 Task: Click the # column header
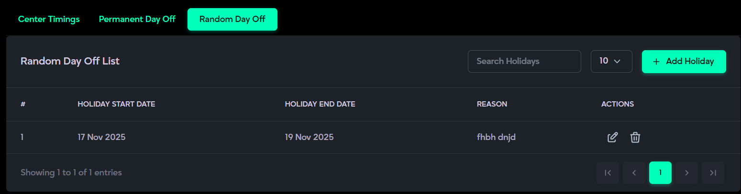pos(23,104)
